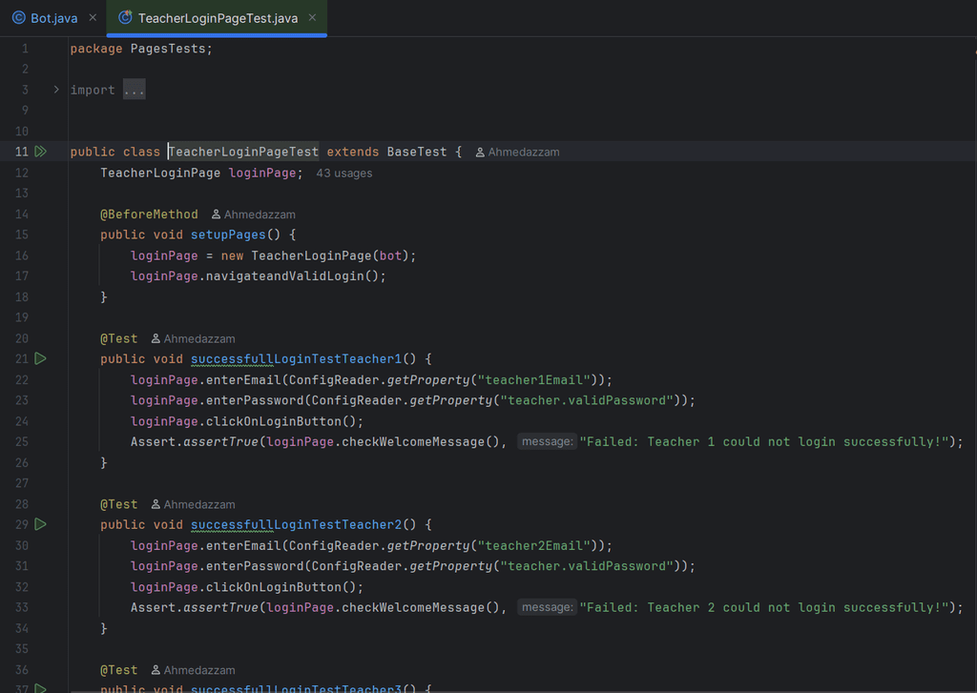Click the message: parameter hint on line 25
This screenshot has height=693, width=977.
547,442
